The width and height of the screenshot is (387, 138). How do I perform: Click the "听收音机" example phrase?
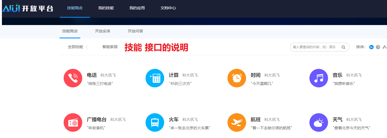[96, 128]
